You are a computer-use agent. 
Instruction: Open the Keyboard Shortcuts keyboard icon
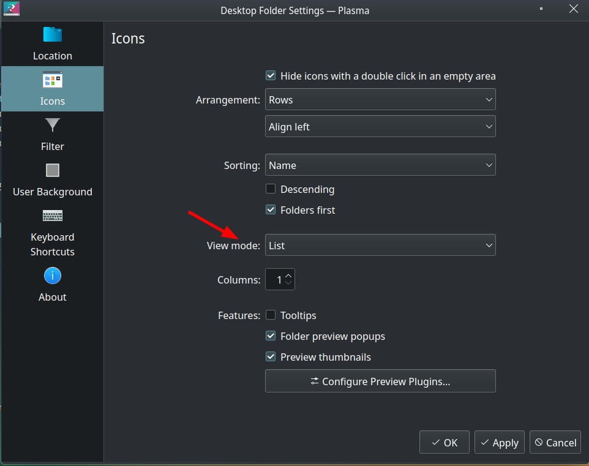pos(52,216)
